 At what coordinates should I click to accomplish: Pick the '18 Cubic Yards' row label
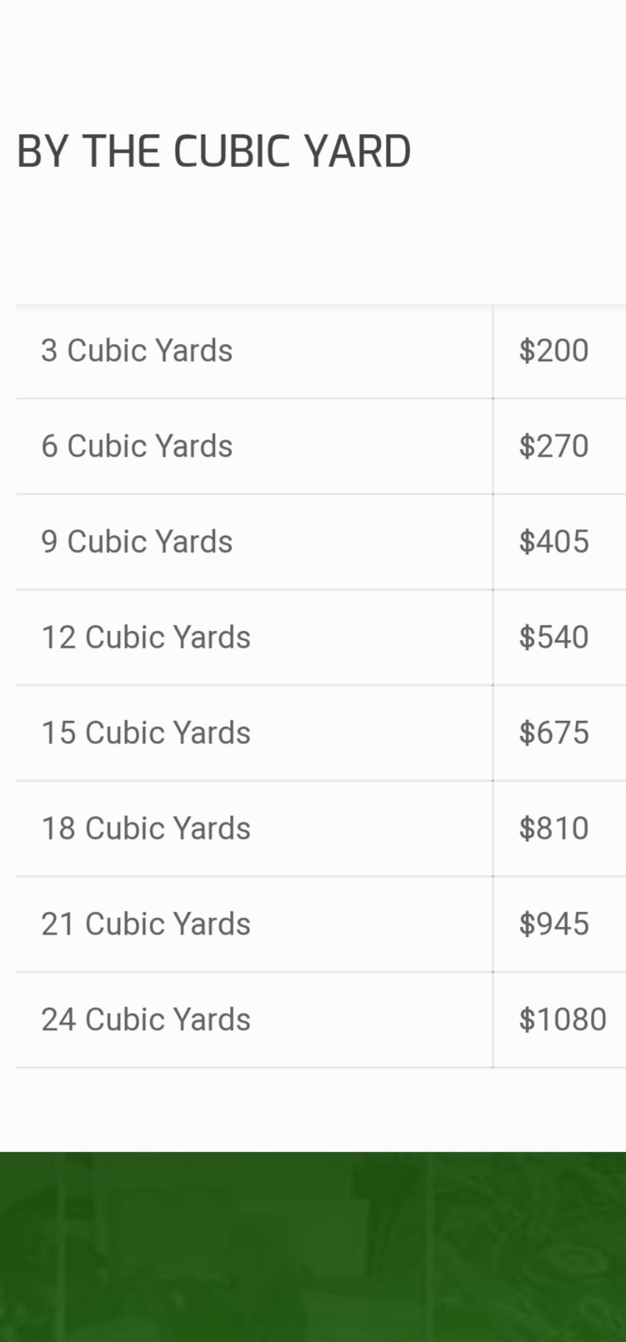[x=146, y=829]
